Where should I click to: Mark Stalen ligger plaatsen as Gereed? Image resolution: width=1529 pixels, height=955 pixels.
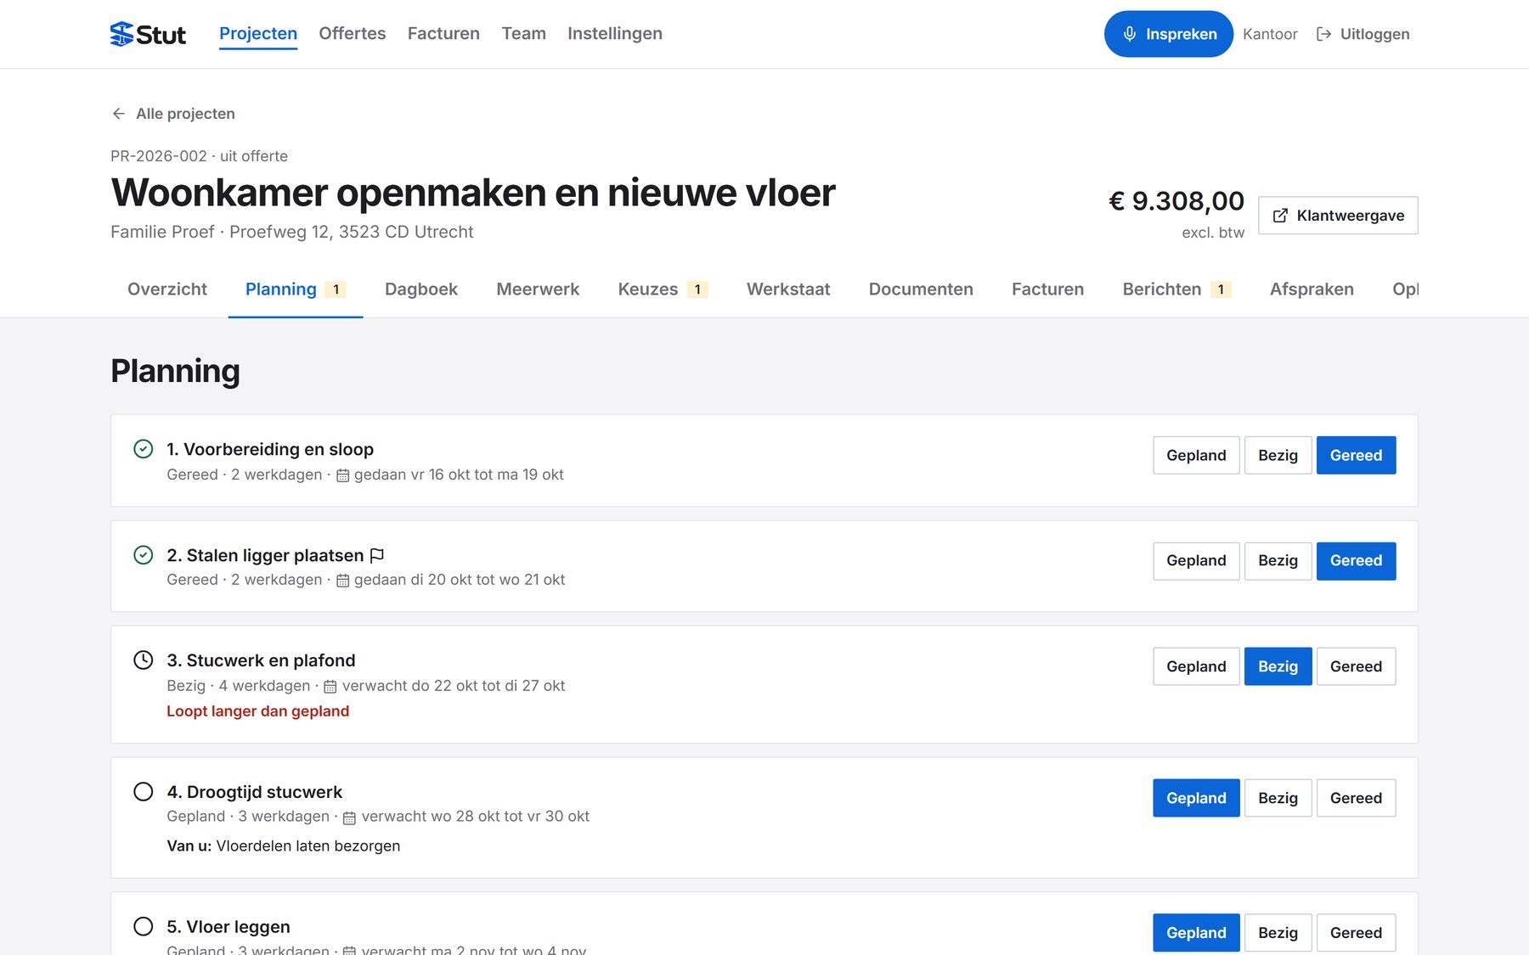[x=1356, y=561]
